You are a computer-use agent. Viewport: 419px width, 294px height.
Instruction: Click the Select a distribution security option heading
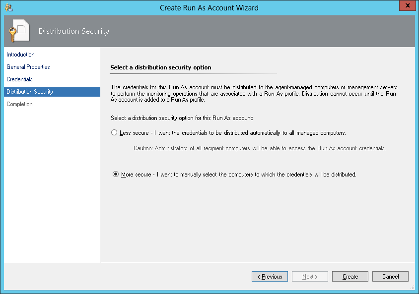click(160, 67)
